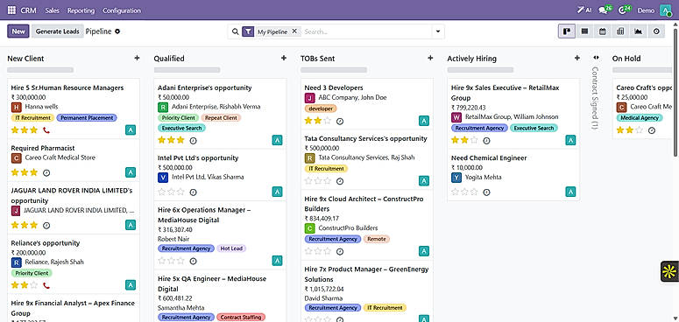679x322 pixels.
Task: Open the AI assistant icon
Action: (x=584, y=10)
